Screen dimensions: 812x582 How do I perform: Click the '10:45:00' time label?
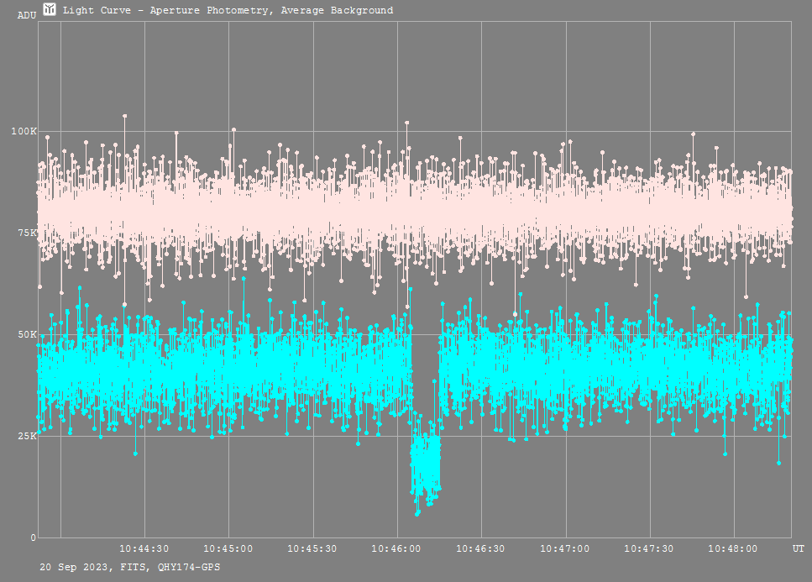[x=228, y=549]
